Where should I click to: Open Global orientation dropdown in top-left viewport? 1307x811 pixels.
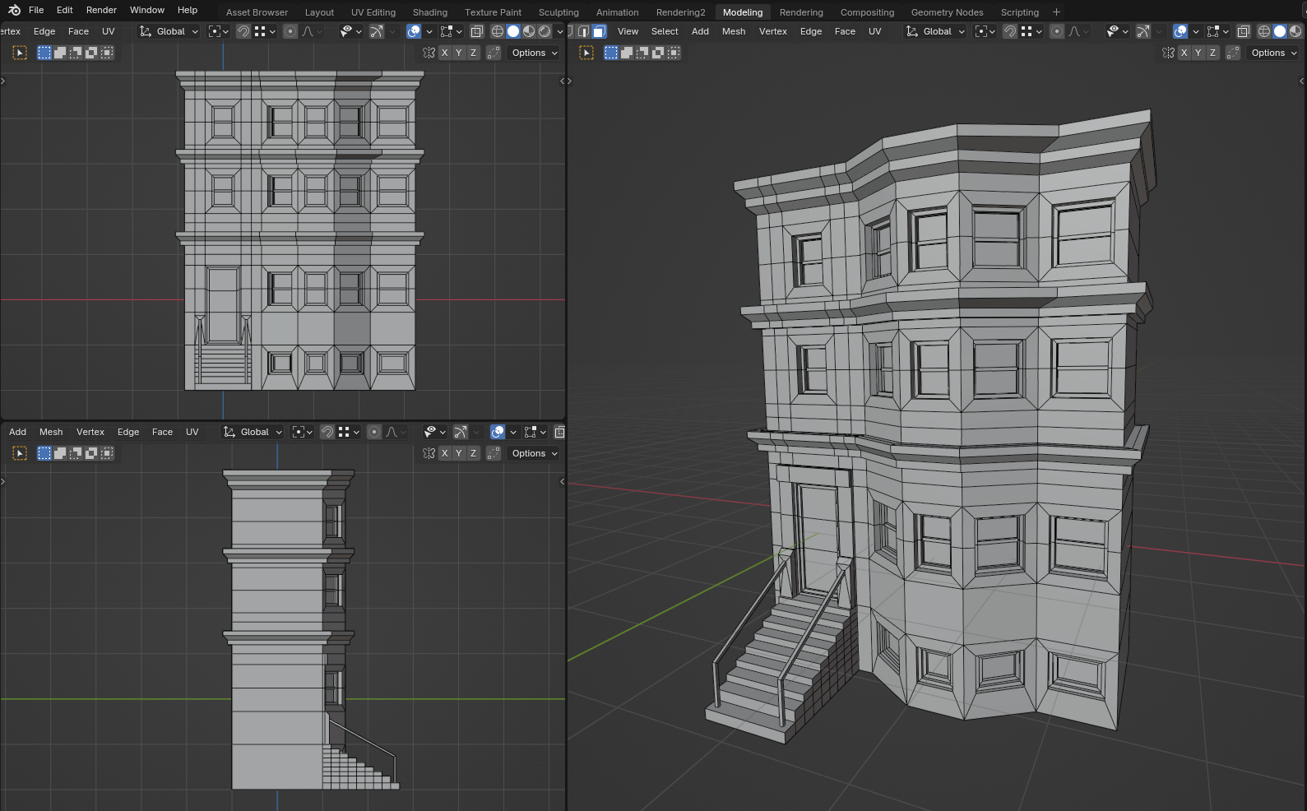point(169,31)
